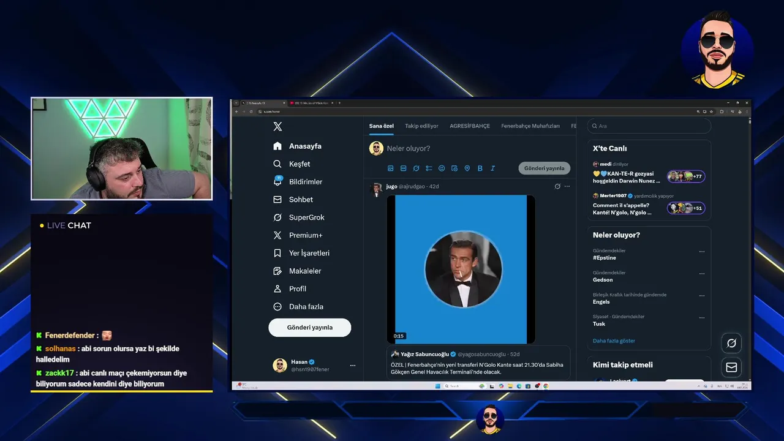Open Chrome from the taskbar
The image size is (784, 441).
(x=546, y=386)
